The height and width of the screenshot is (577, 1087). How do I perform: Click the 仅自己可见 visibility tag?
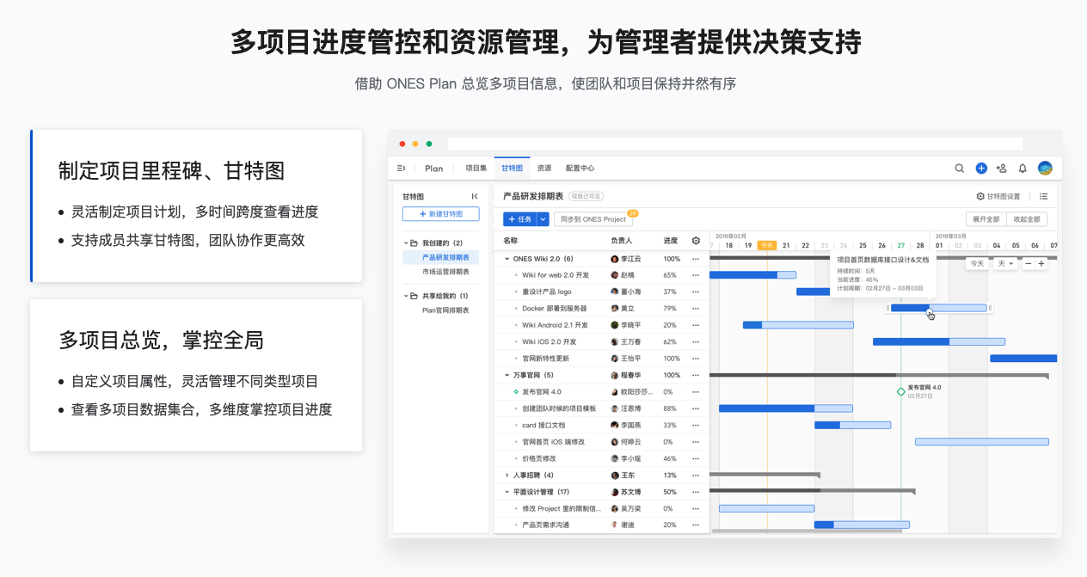(586, 196)
